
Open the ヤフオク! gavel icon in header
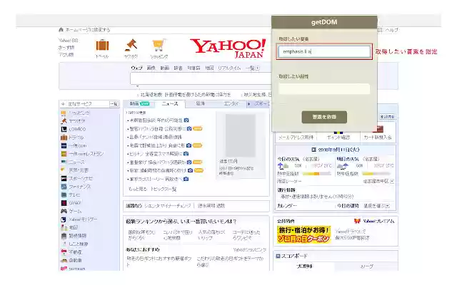pos(131,45)
